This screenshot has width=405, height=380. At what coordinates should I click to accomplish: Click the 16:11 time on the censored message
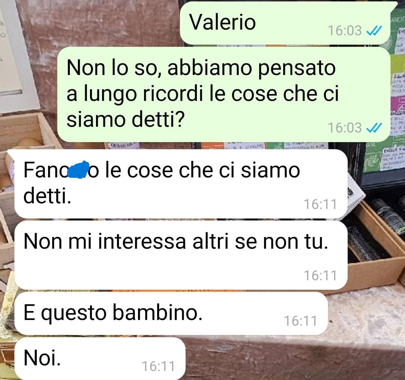click(320, 204)
